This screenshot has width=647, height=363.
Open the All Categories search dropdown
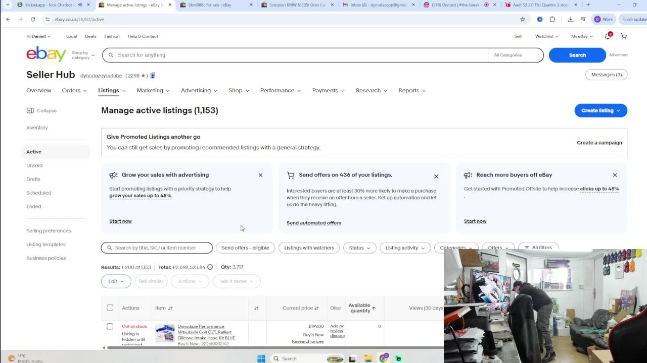515,55
